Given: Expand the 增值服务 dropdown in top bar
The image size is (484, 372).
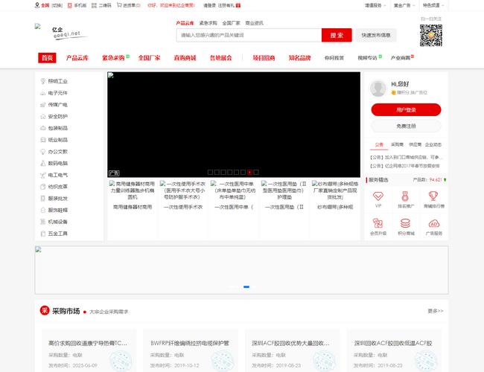Looking at the screenshot, I should click(x=375, y=4).
